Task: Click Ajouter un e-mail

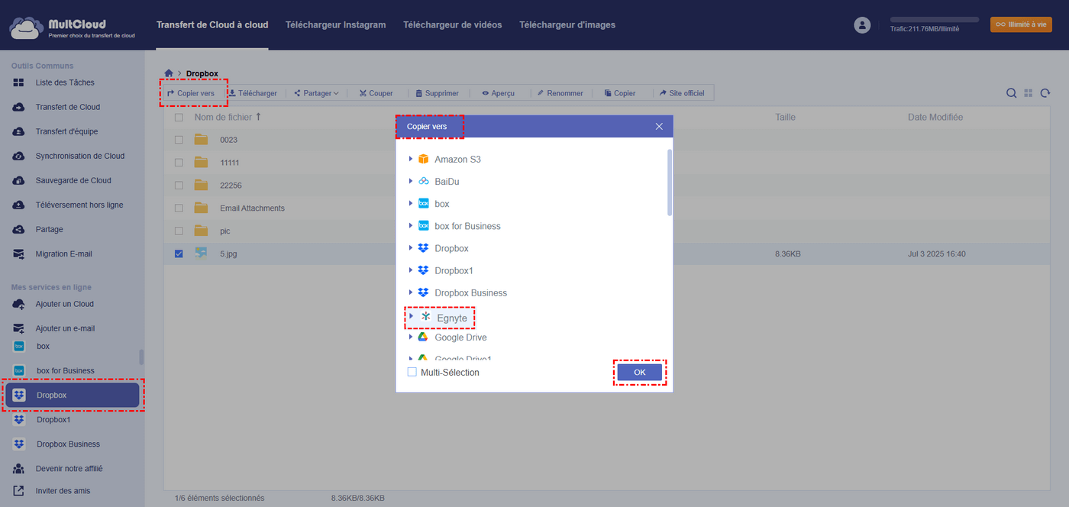Action: click(x=65, y=328)
